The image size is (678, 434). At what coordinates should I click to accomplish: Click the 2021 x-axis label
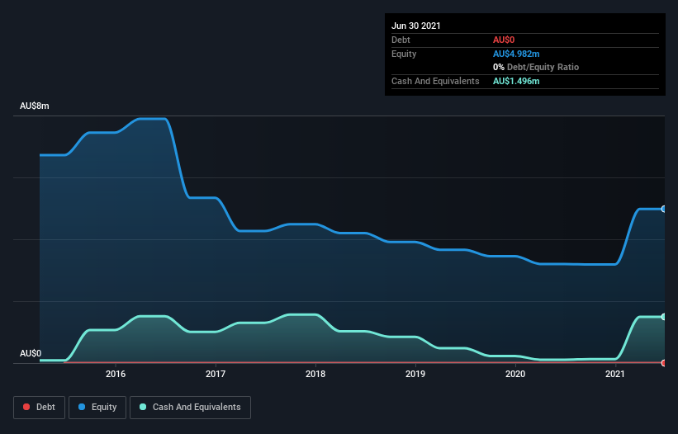(x=615, y=374)
